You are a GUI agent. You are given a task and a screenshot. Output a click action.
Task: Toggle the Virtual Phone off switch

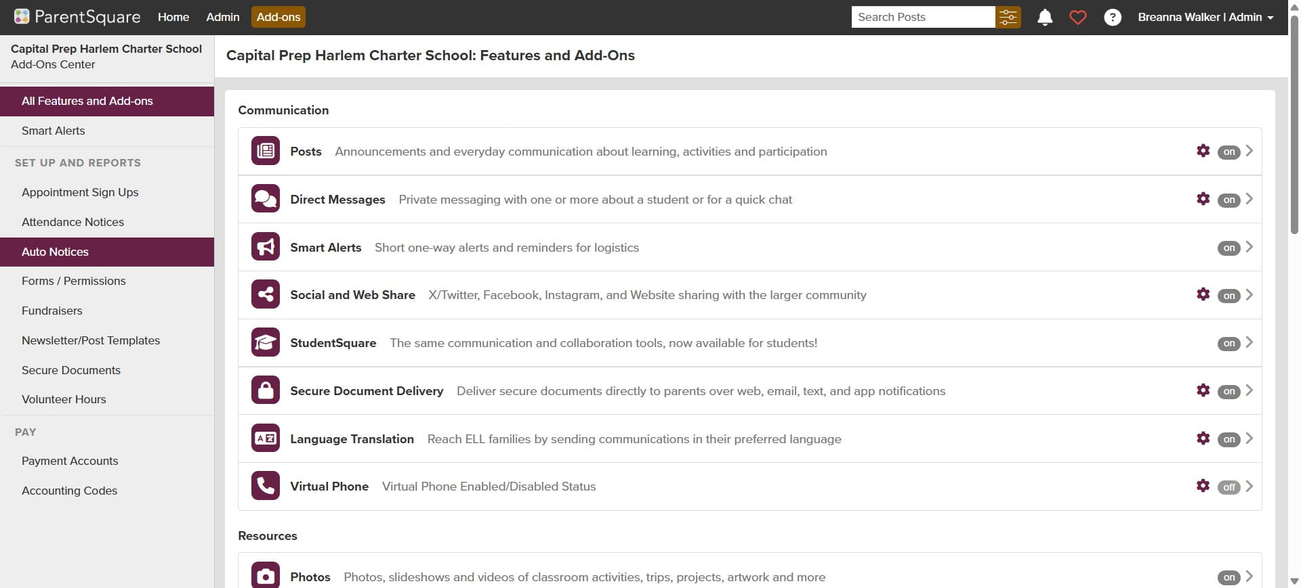click(x=1228, y=487)
